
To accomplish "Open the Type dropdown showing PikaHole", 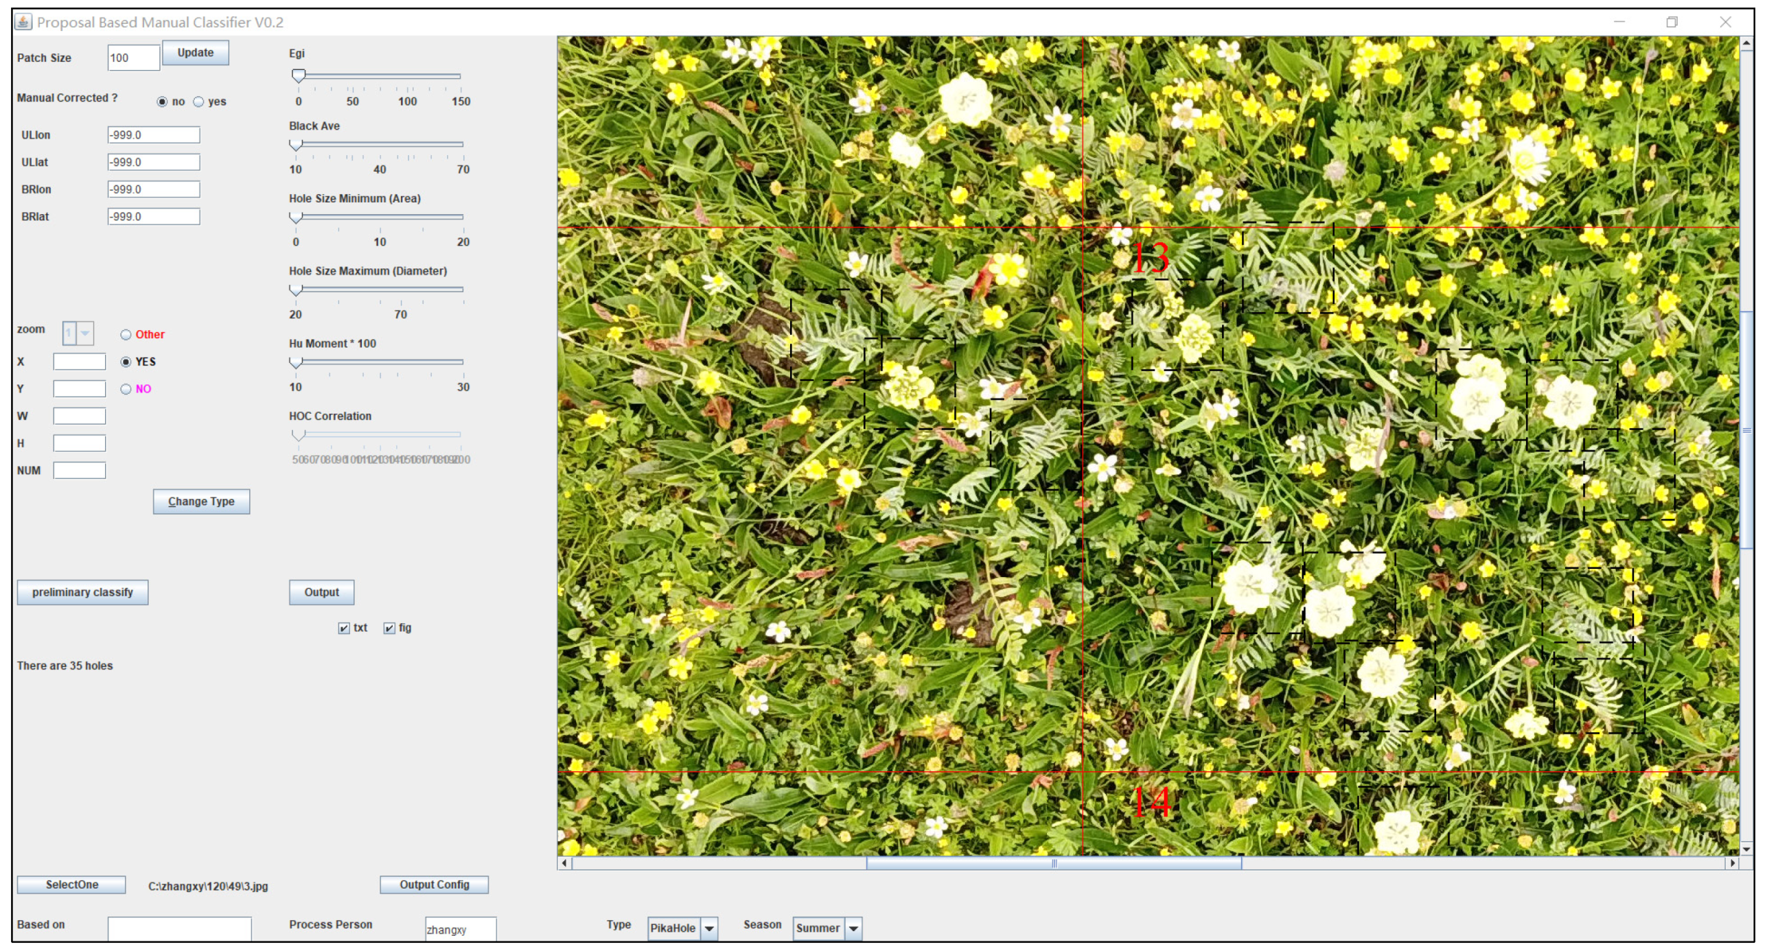I will 710,928.
